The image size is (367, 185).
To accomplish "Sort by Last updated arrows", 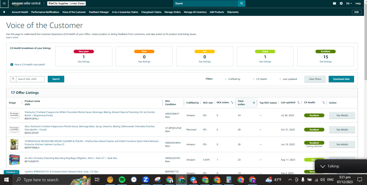I will [298, 102].
